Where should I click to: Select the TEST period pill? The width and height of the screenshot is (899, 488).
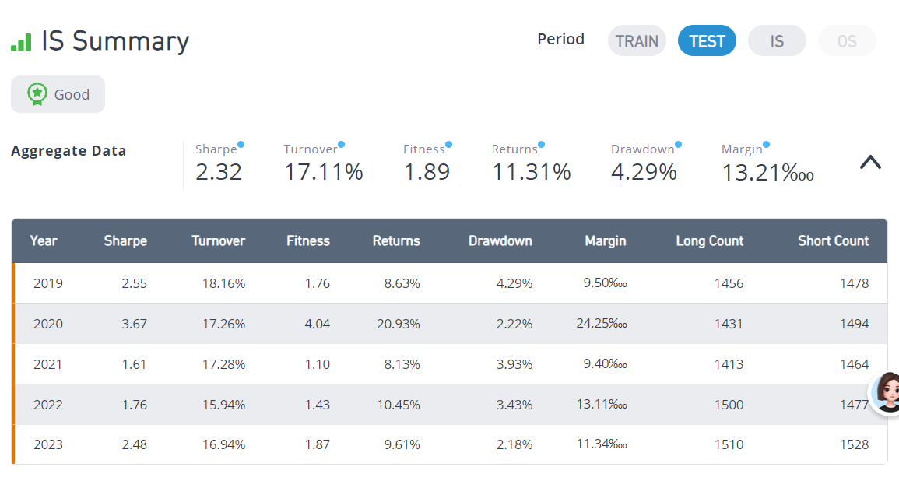[x=707, y=40]
